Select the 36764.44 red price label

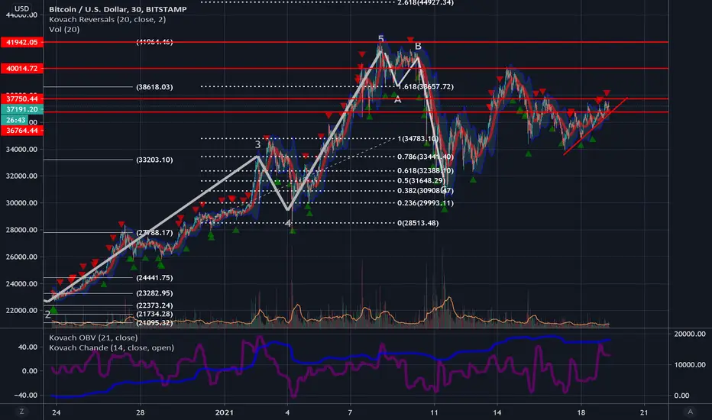22,131
